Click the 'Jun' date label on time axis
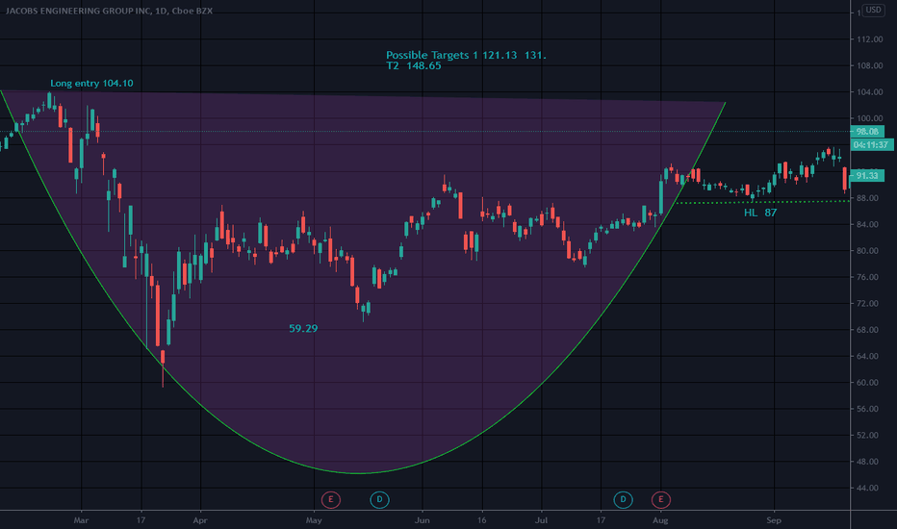The width and height of the screenshot is (897, 529). [422, 520]
